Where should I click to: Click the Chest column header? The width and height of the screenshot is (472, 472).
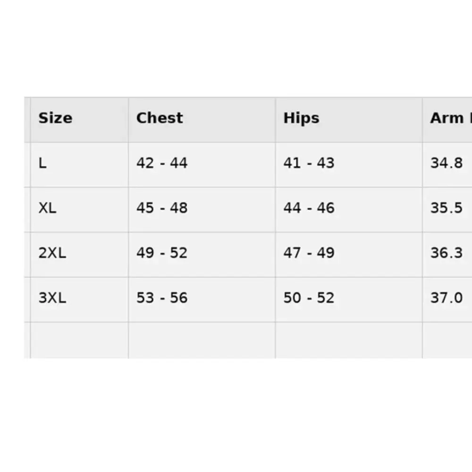160,118
